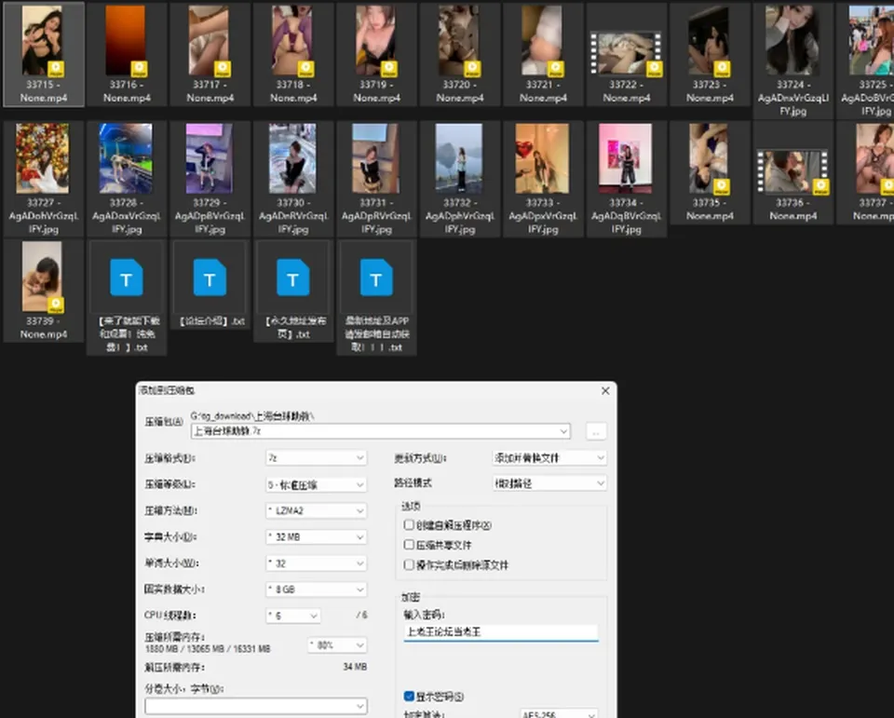Select the 【永久地址发布页】.txt file icon

[293, 278]
